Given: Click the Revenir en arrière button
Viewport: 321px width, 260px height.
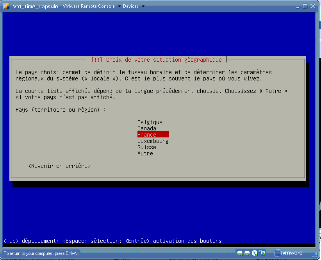Looking at the screenshot, I should pos(59,166).
